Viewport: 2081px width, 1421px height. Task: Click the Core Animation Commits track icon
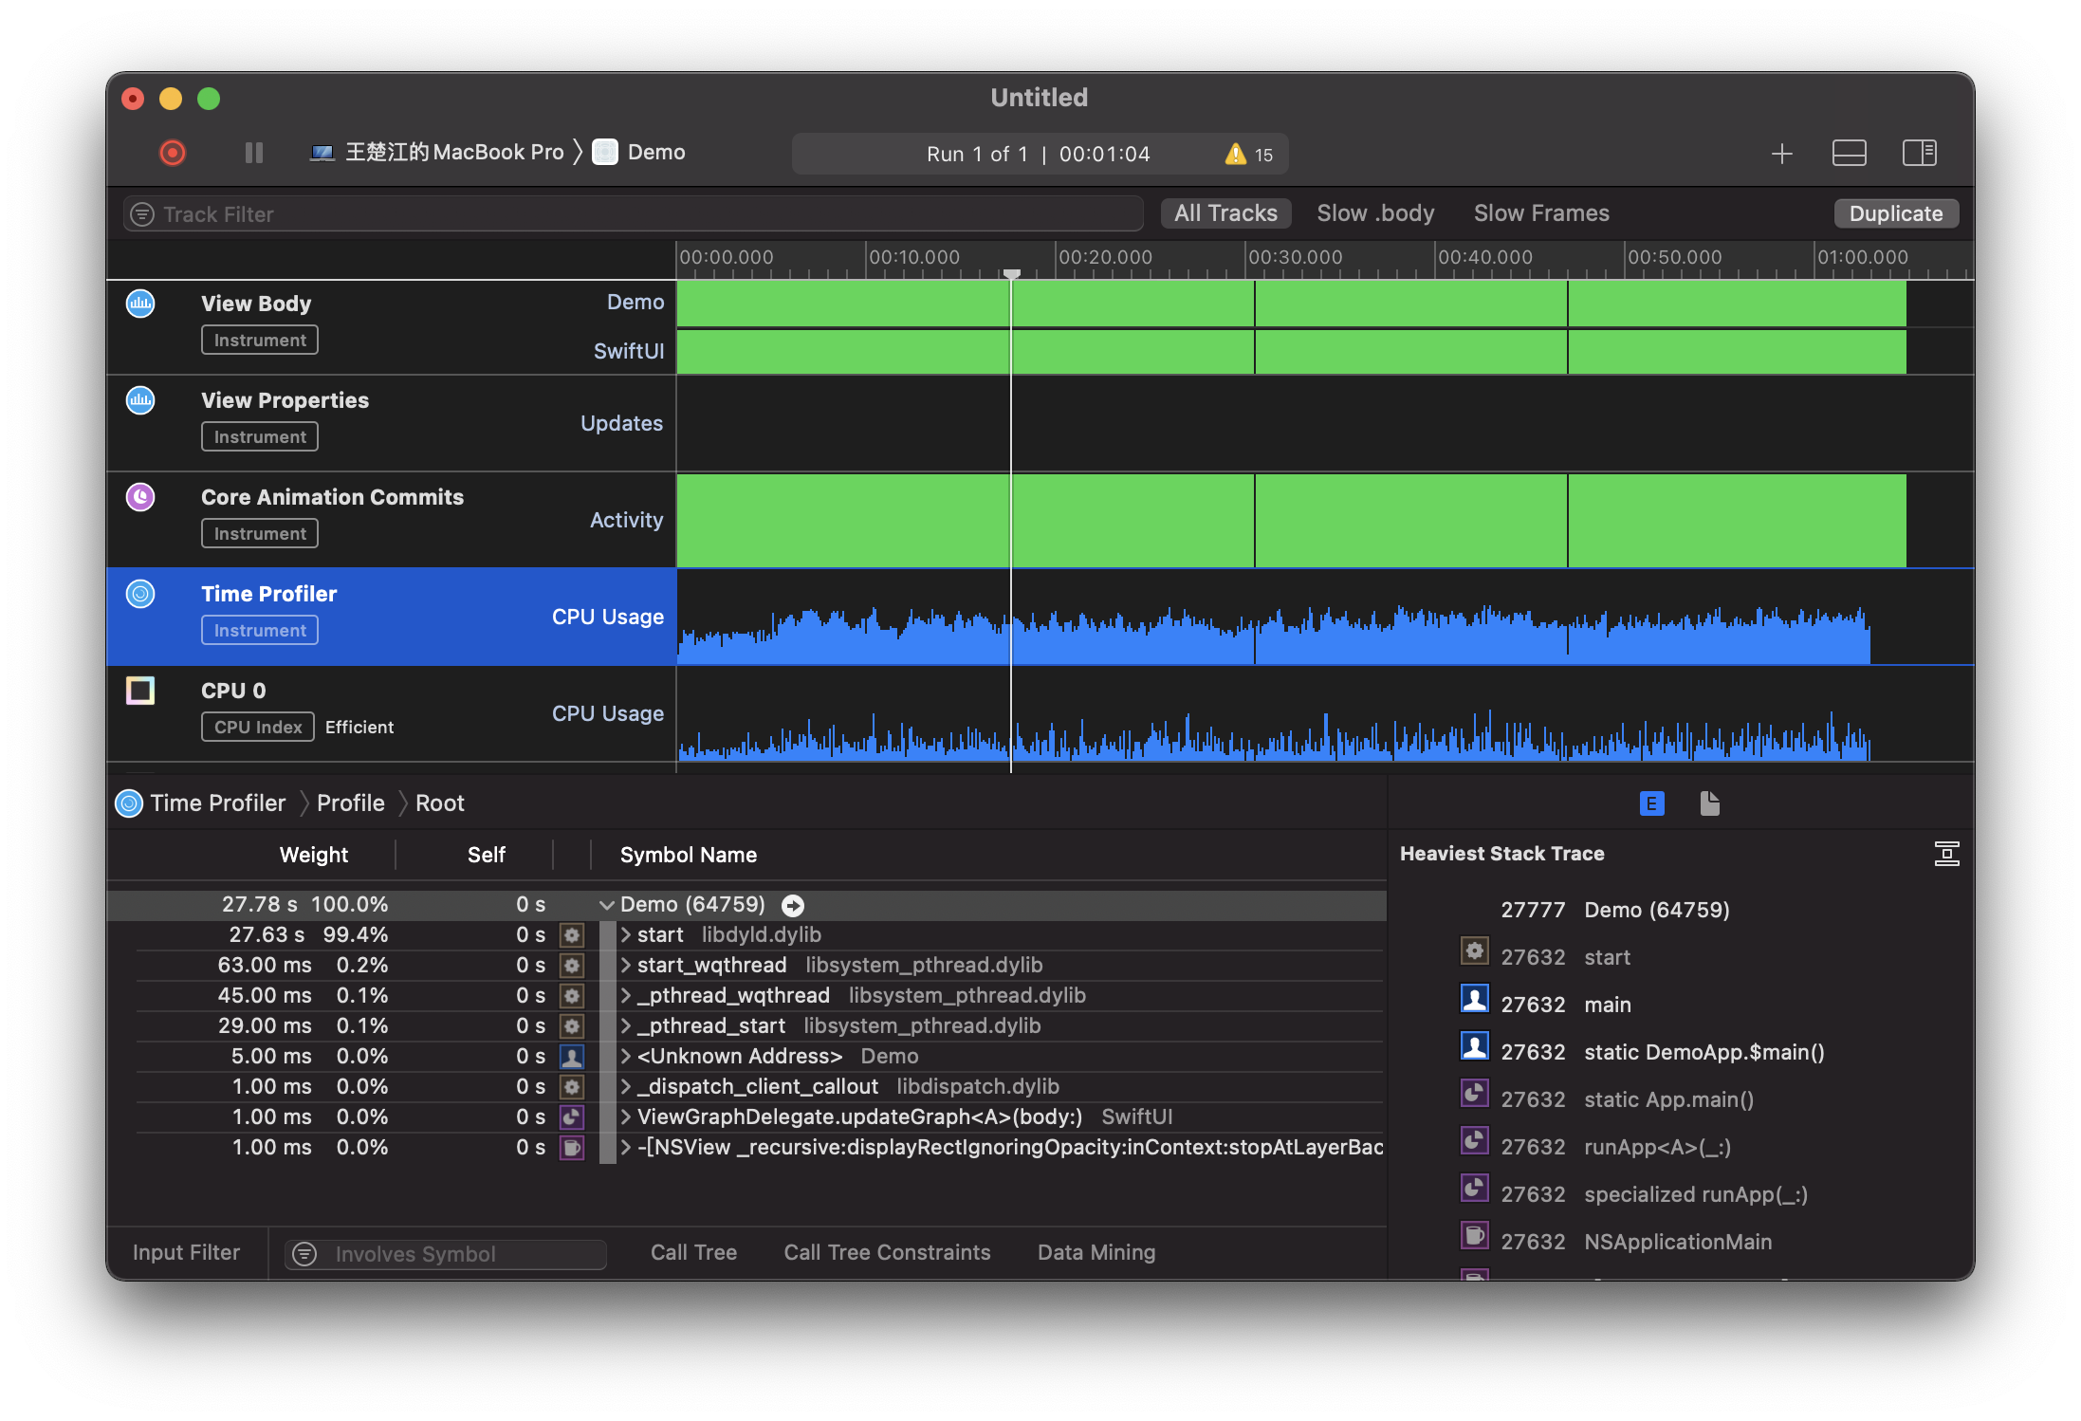140,497
